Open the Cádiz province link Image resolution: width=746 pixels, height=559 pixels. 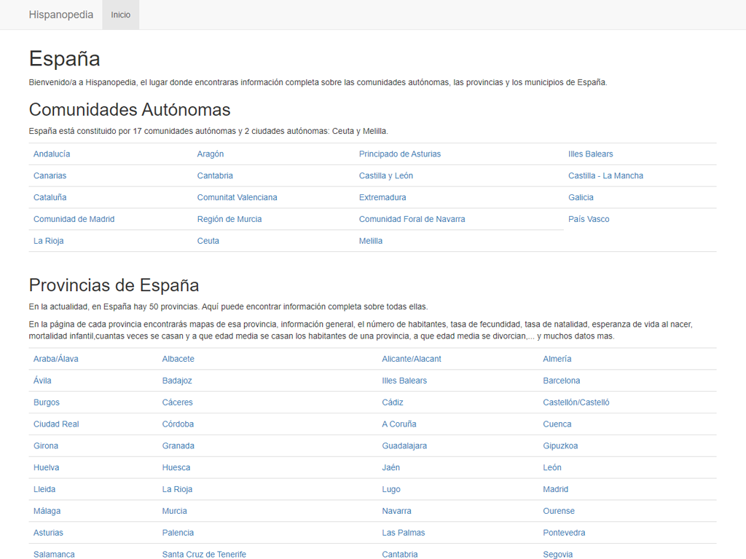click(393, 403)
